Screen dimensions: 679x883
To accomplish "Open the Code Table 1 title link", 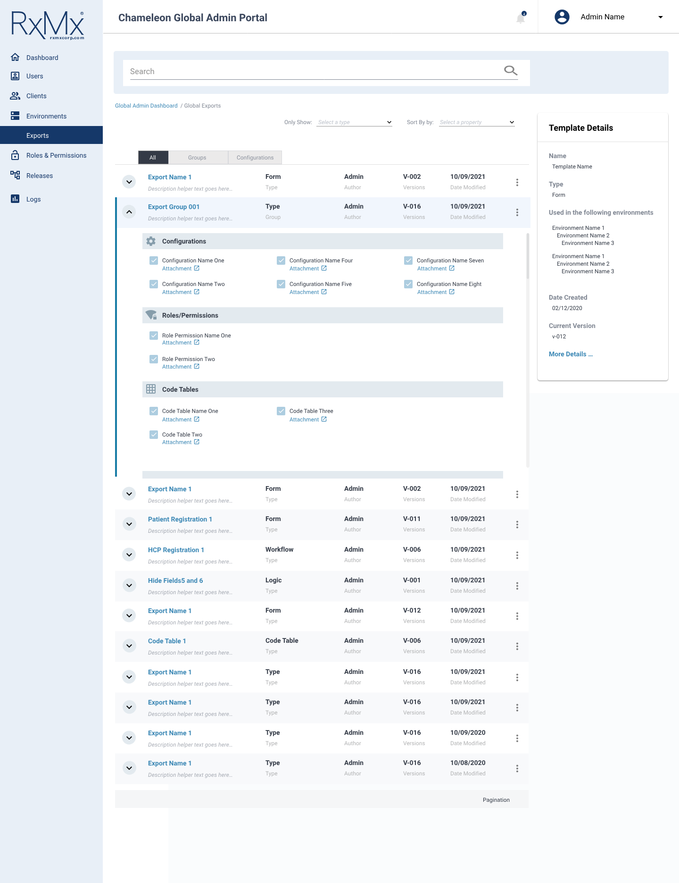I will (167, 641).
